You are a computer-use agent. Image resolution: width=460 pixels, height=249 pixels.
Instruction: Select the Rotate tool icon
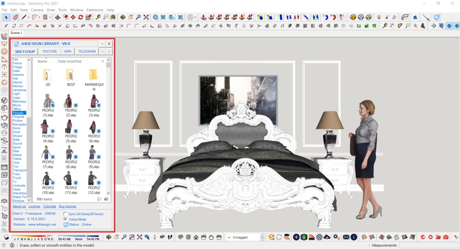(81, 17)
